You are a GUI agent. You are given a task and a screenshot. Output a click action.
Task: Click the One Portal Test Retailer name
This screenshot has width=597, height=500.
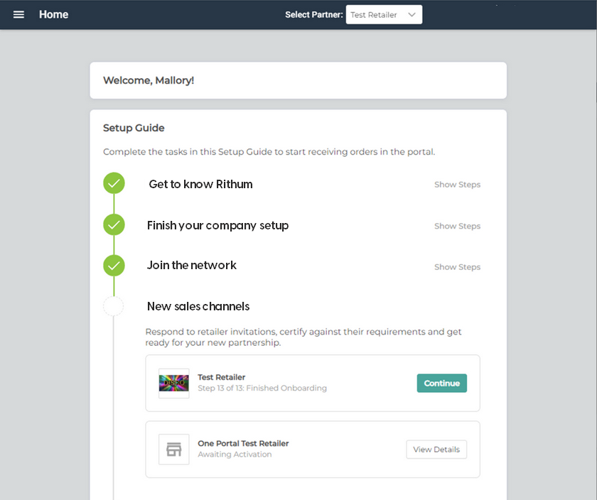243,444
